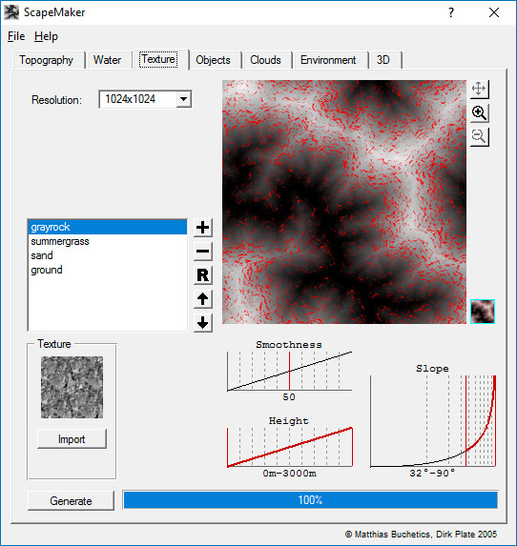Image resolution: width=517 pixels, height=546 pixels.
Task: Click the small terrain preview thumbnail
Action: coord(483,312)
